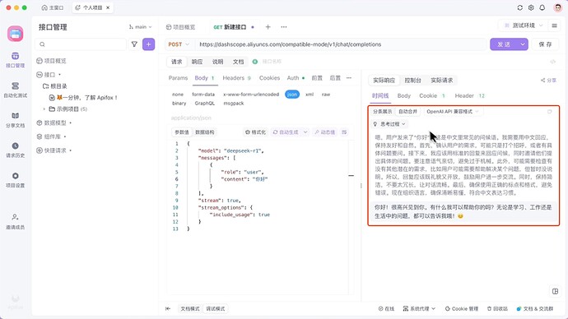Open 请求历史 in the left sidebar
Screen dimensions: 568x319
(15, 150)
